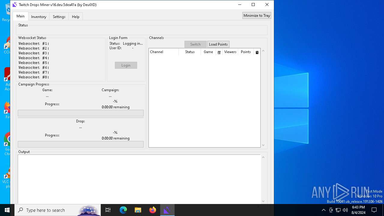
Task: Show hidden system tray icons
Action: click(x=323, y=210)
